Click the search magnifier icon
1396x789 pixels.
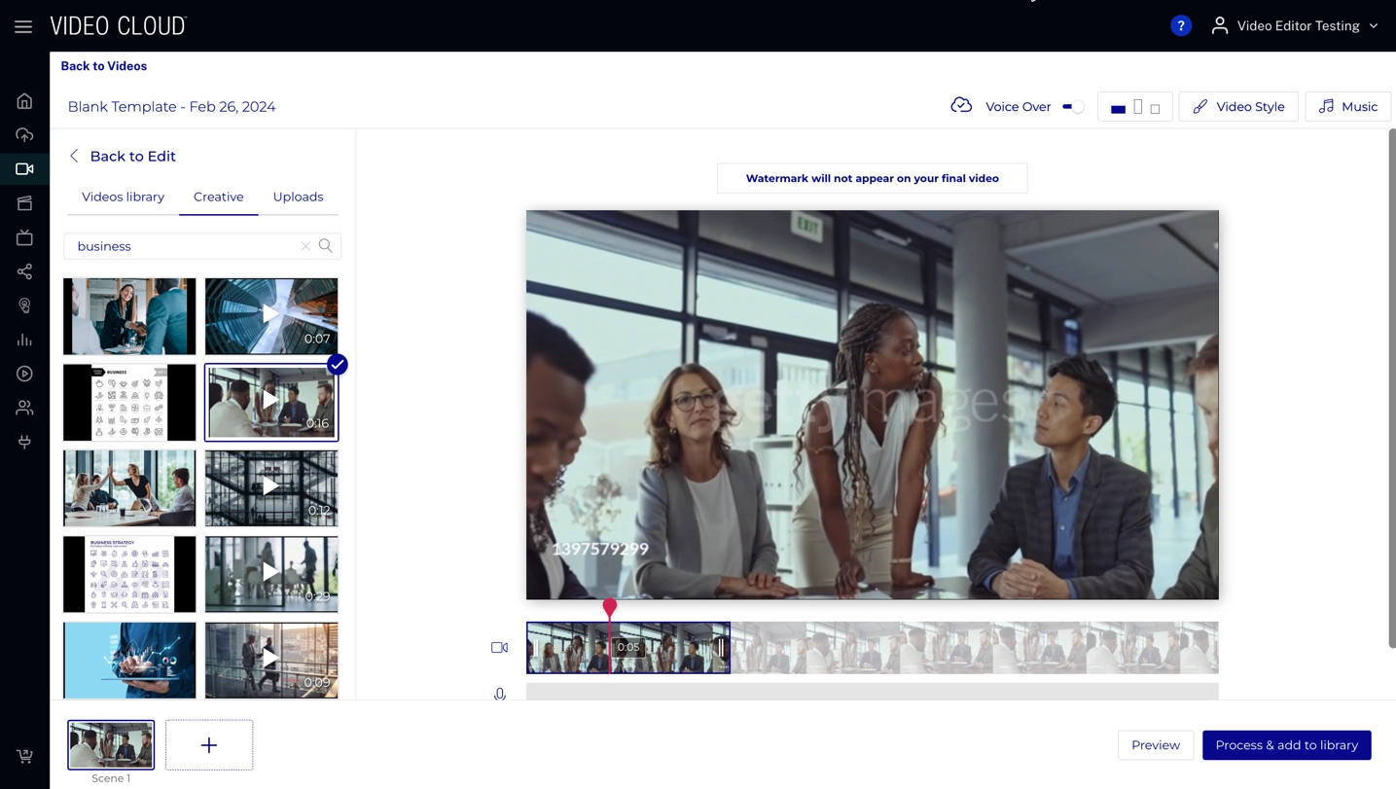[326, 246]
